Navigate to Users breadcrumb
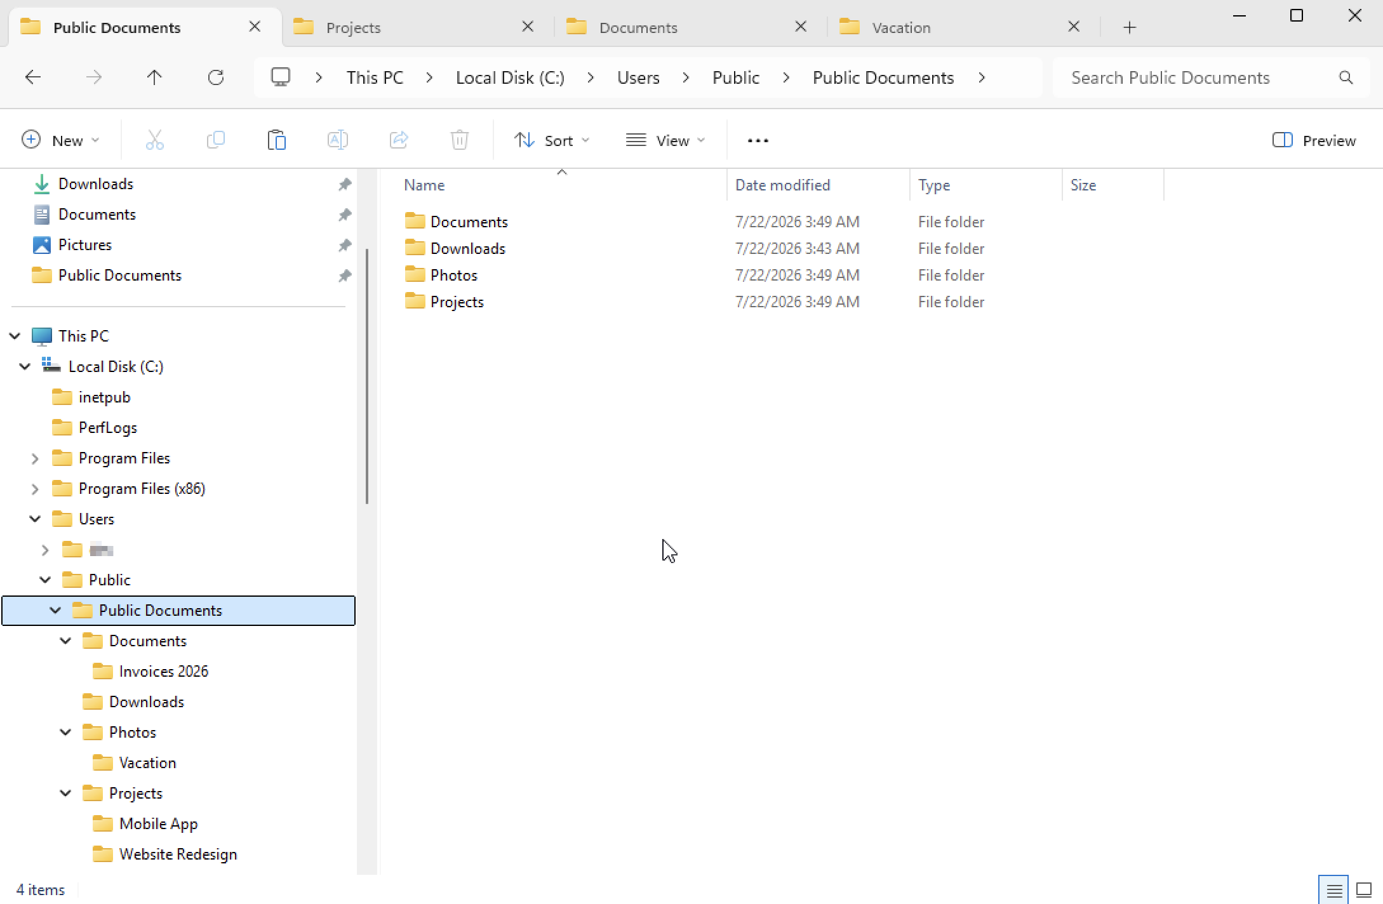This screenshot has width=1383, height=904. pyautogui.click(x=638, y=77)
